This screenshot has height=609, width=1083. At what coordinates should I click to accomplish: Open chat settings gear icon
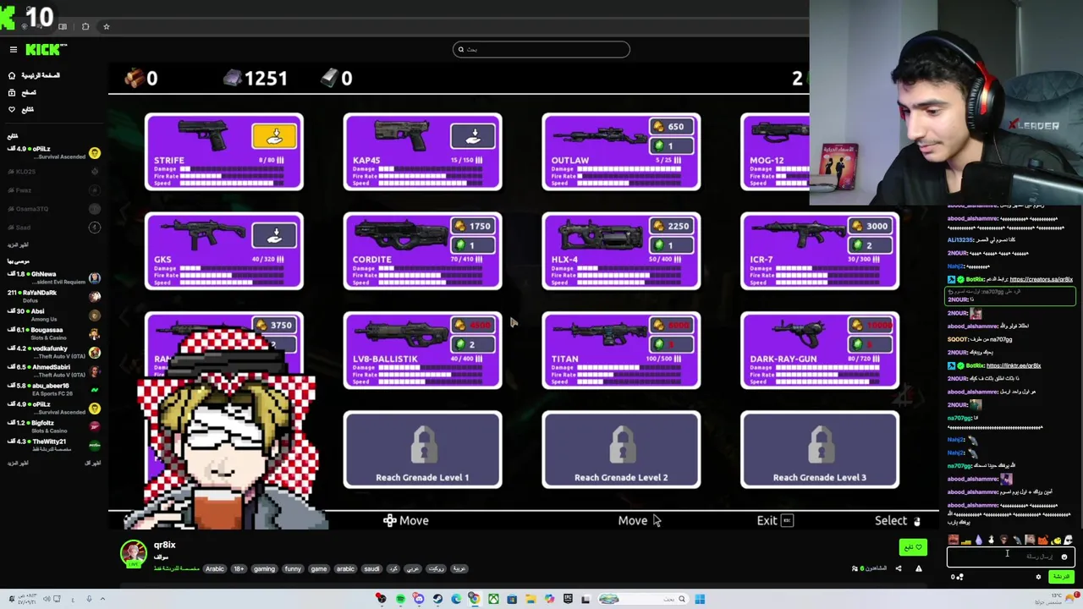tap(1038, 578)
